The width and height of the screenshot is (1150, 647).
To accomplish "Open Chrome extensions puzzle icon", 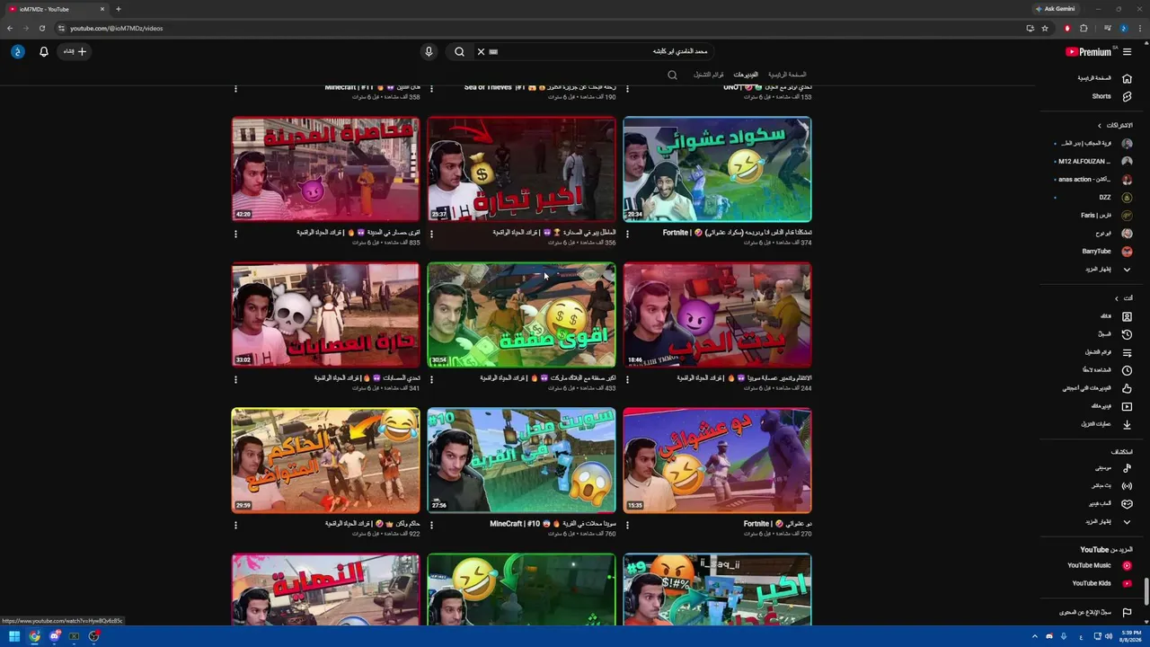I will [1084, 28].
